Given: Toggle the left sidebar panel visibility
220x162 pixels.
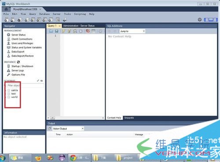Looking at the screenshot, I should [206, 20].
